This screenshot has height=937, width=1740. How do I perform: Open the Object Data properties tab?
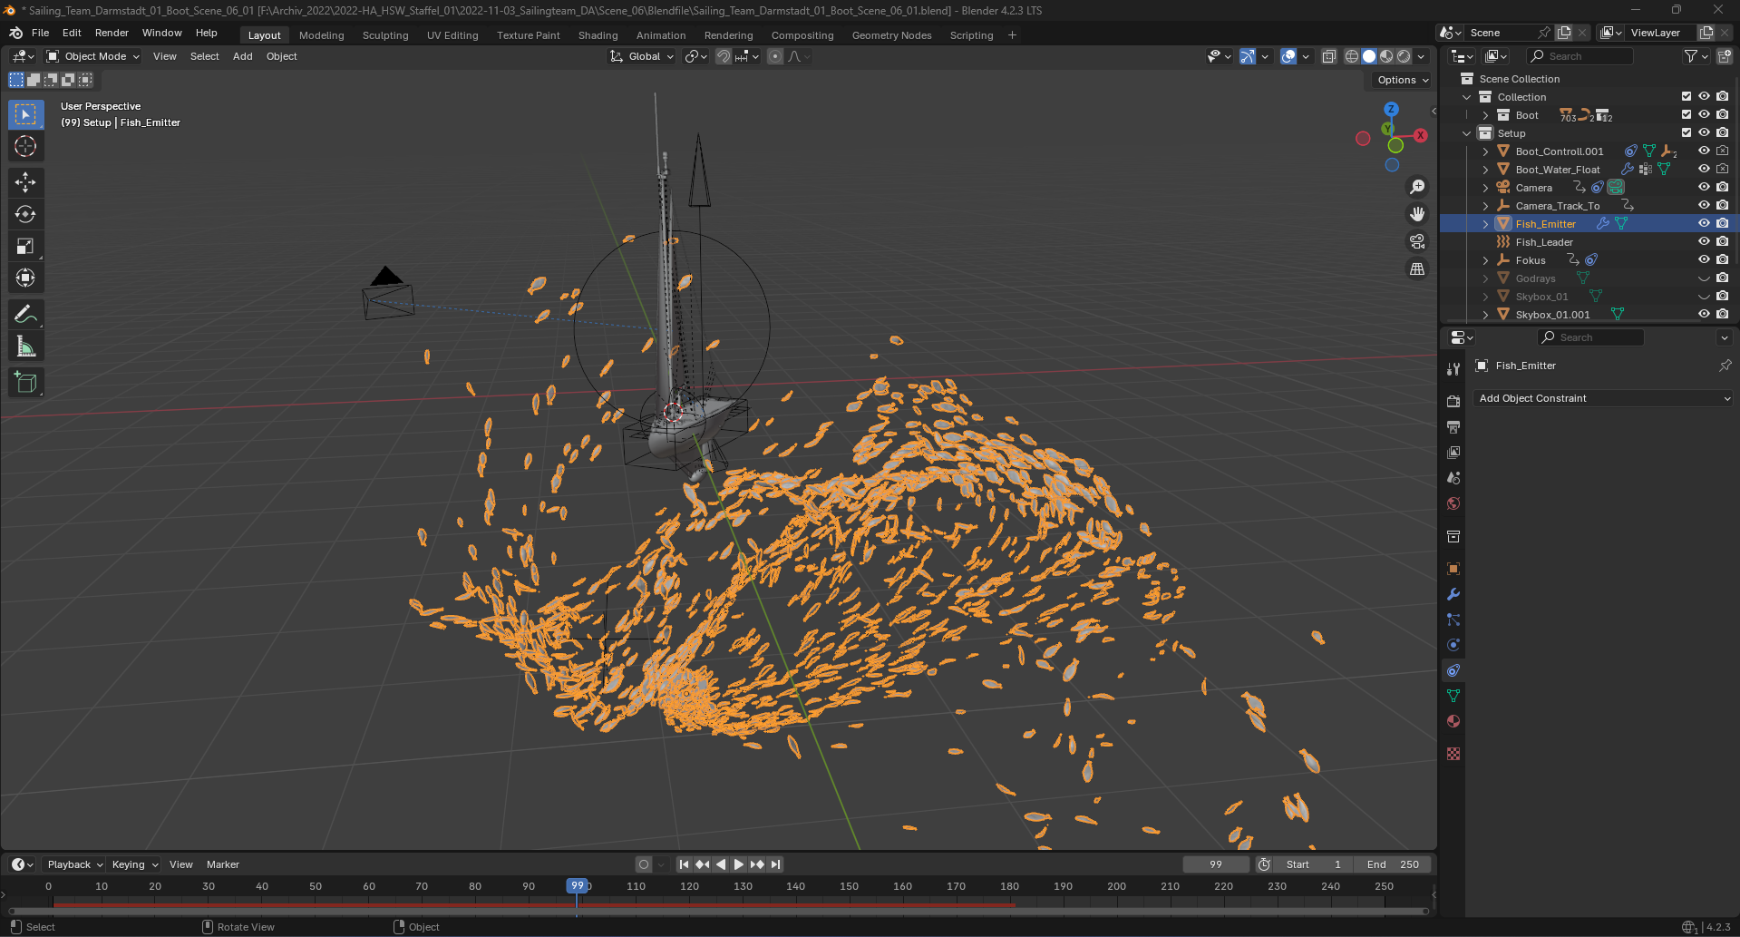click(x=1453, y=696)
